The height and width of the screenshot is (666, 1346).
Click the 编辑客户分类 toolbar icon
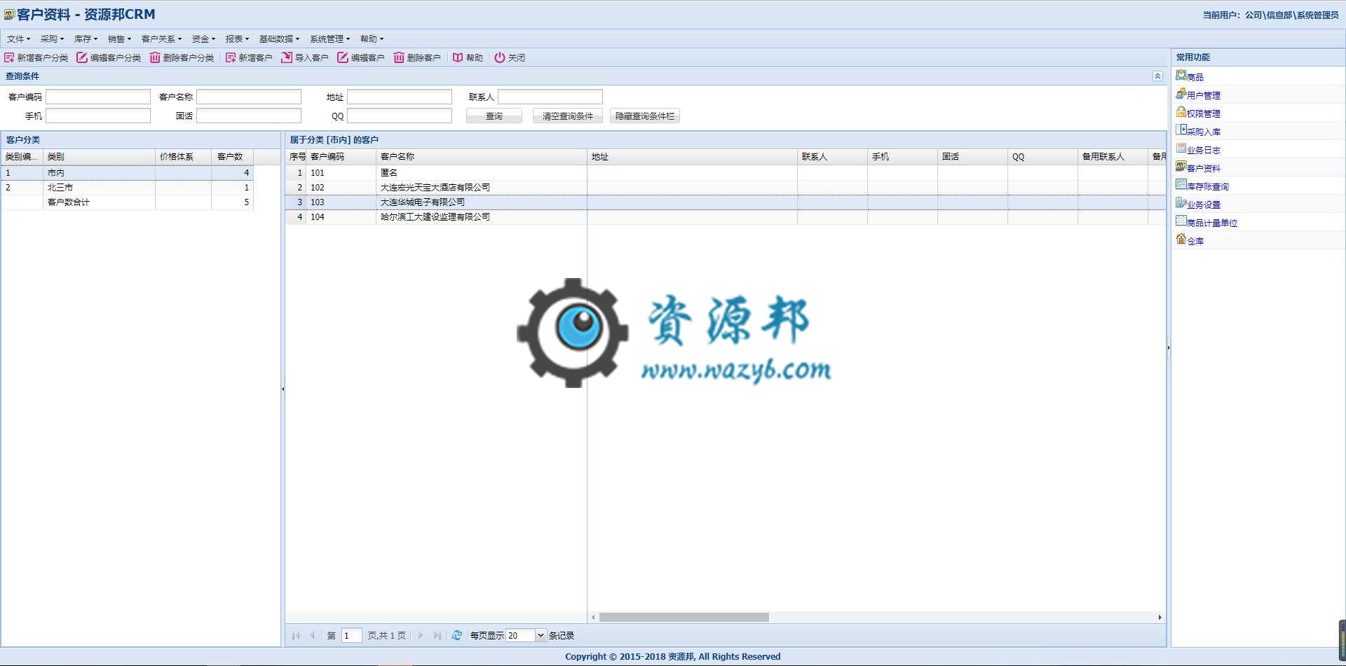pyautogui.click(x=82, y=57)
